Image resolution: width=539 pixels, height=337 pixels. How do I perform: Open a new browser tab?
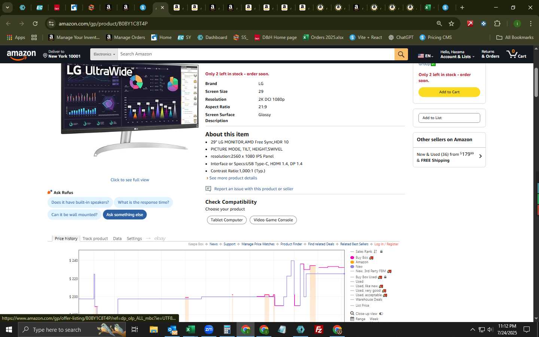(462, 7)
